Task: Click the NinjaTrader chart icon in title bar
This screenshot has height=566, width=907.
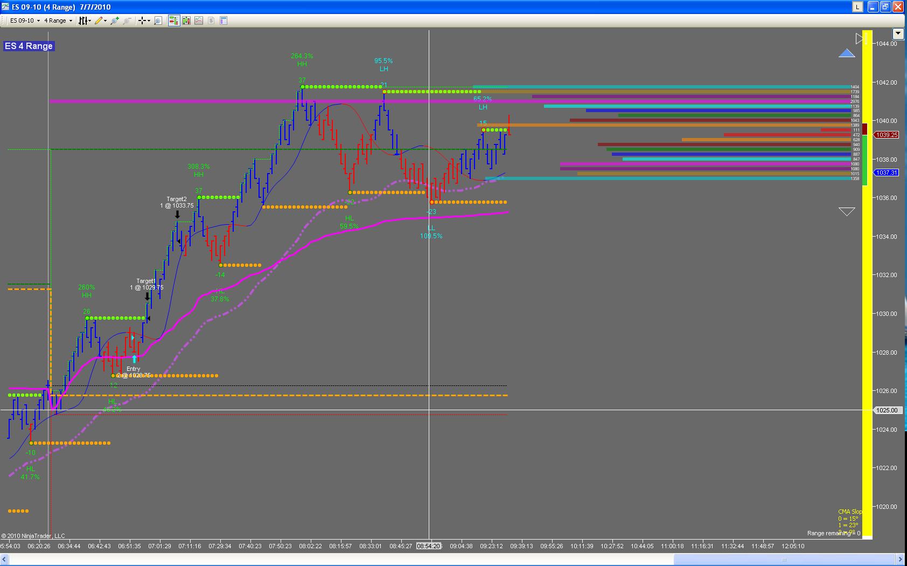Action: [x=5, y=6]
